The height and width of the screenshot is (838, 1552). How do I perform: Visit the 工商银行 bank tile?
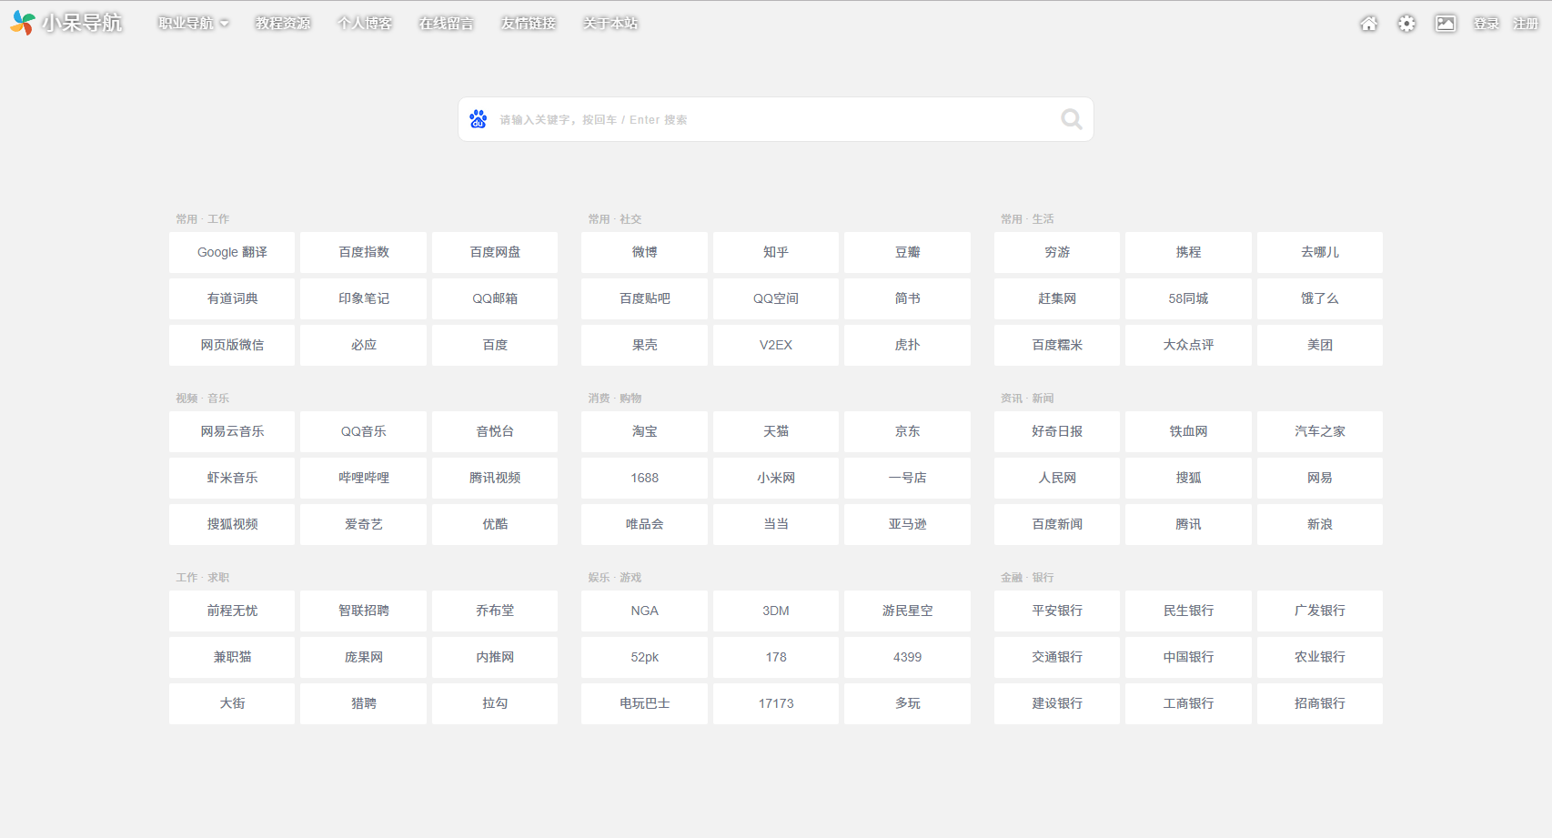pos(1188,703)
